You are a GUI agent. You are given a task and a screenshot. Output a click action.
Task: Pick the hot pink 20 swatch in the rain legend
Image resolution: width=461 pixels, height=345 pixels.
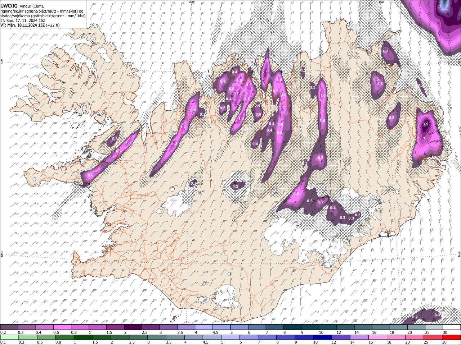(x=414, y=337)
